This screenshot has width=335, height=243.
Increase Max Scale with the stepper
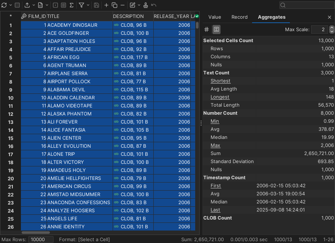pyautogui.click(x=331, y=27)
